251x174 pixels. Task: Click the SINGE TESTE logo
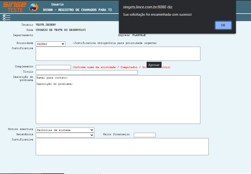(x=15, y=7)
